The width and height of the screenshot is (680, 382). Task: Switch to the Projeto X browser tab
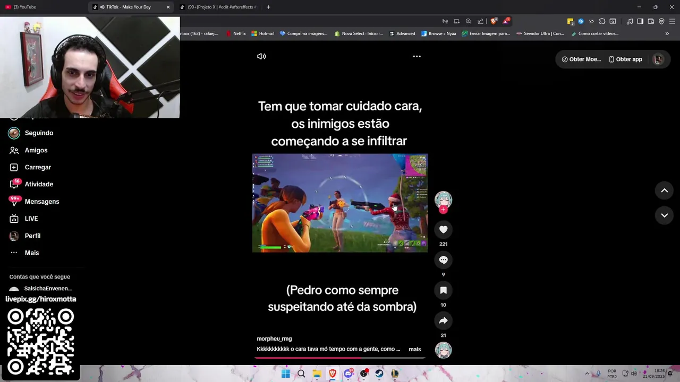pyautogui.click(x=219, y=7)
